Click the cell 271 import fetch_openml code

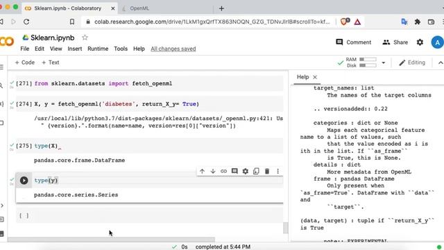point(103,83)
